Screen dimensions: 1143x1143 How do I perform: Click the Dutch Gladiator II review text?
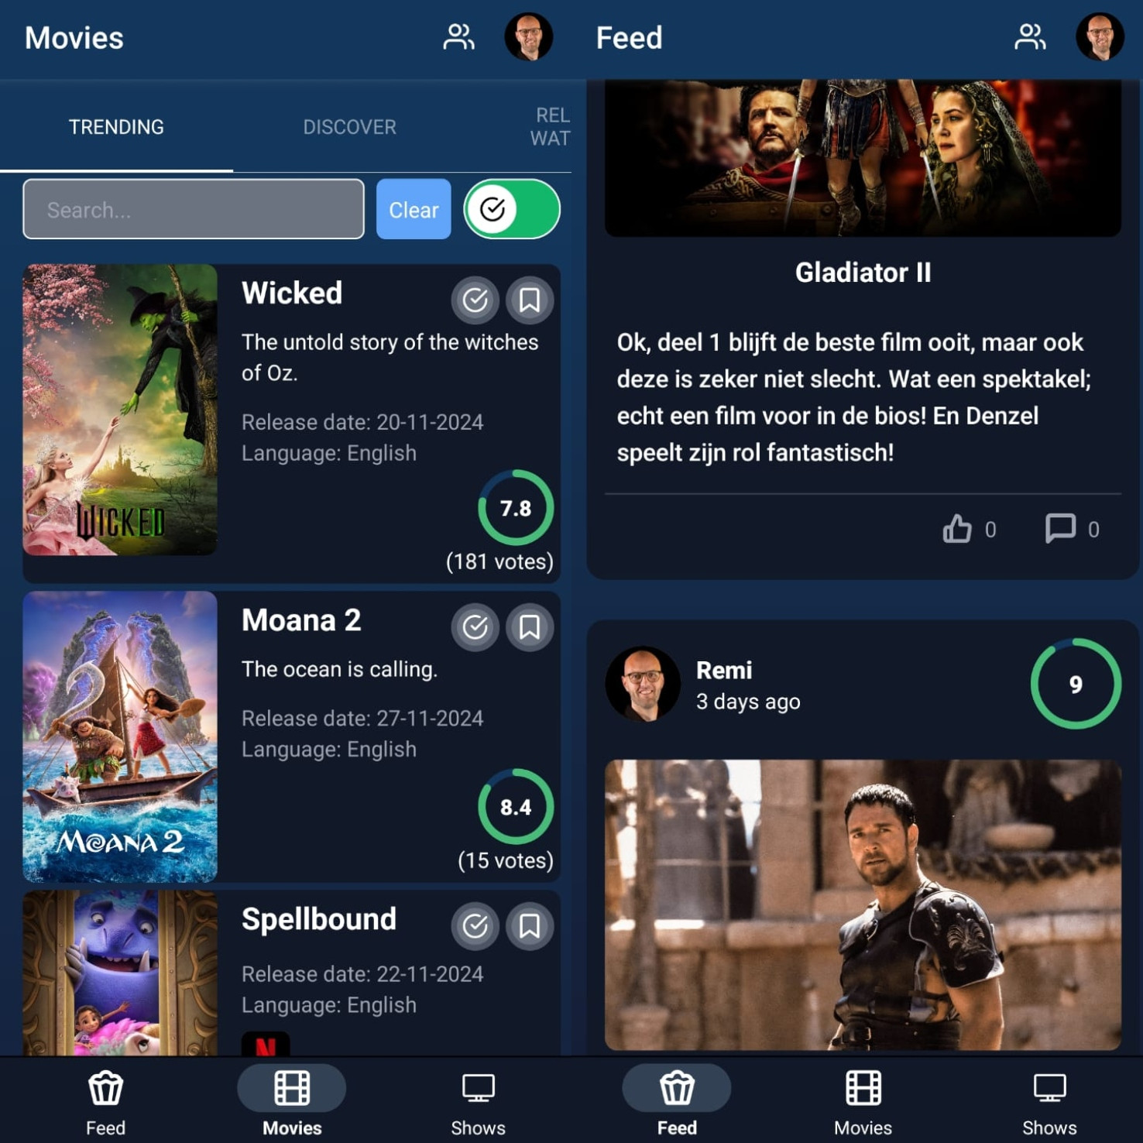854,397
